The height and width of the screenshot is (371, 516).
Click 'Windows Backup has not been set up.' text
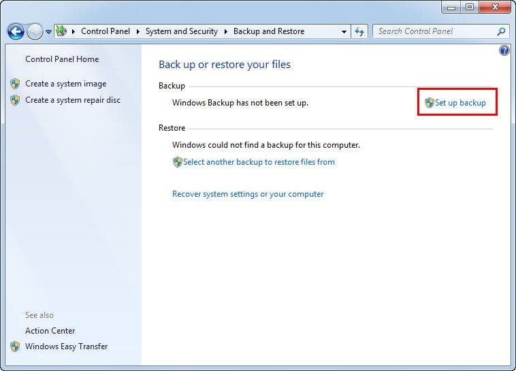pyautogui.click(x=240, y=103)
